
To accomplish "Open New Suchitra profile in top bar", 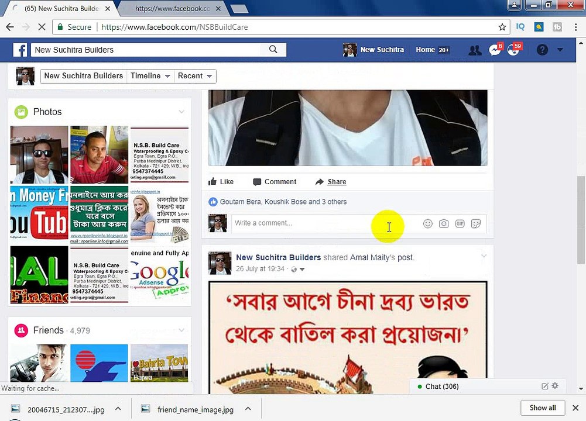I will tap(373, 50).
